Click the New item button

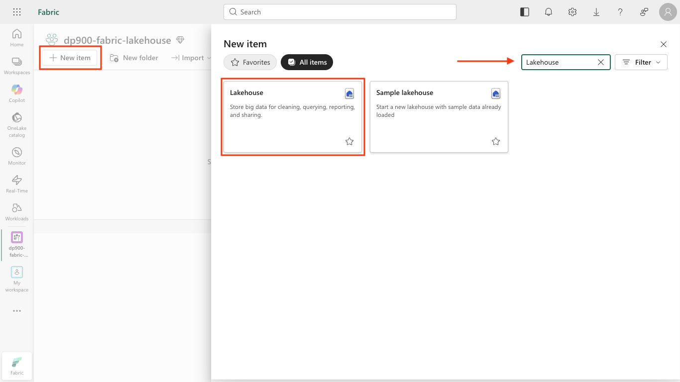tap(70, 58)
